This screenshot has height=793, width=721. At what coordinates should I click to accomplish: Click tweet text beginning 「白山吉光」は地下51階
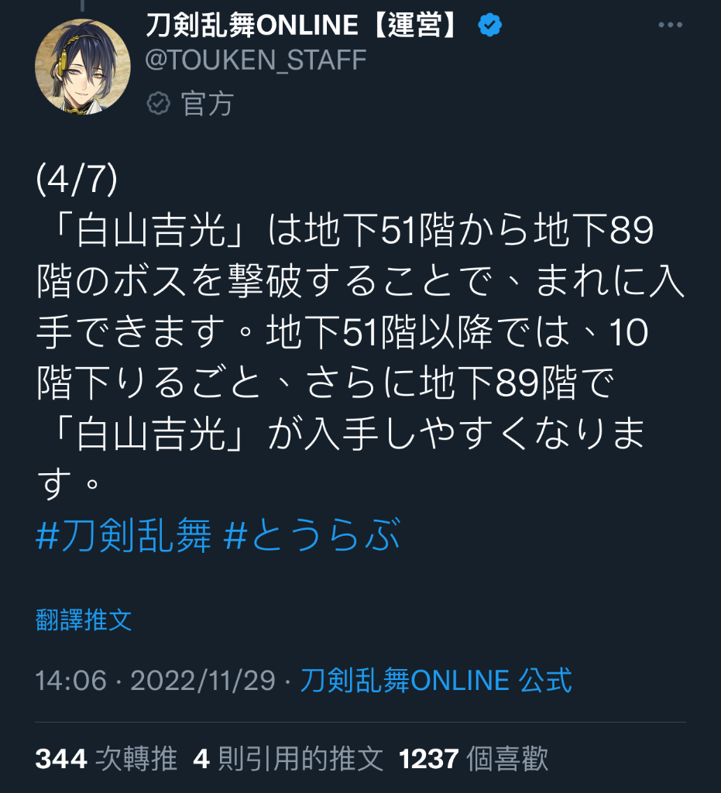click(361, 356)
